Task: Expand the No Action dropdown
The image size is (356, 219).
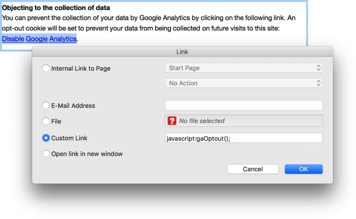Action: (244, 83)
